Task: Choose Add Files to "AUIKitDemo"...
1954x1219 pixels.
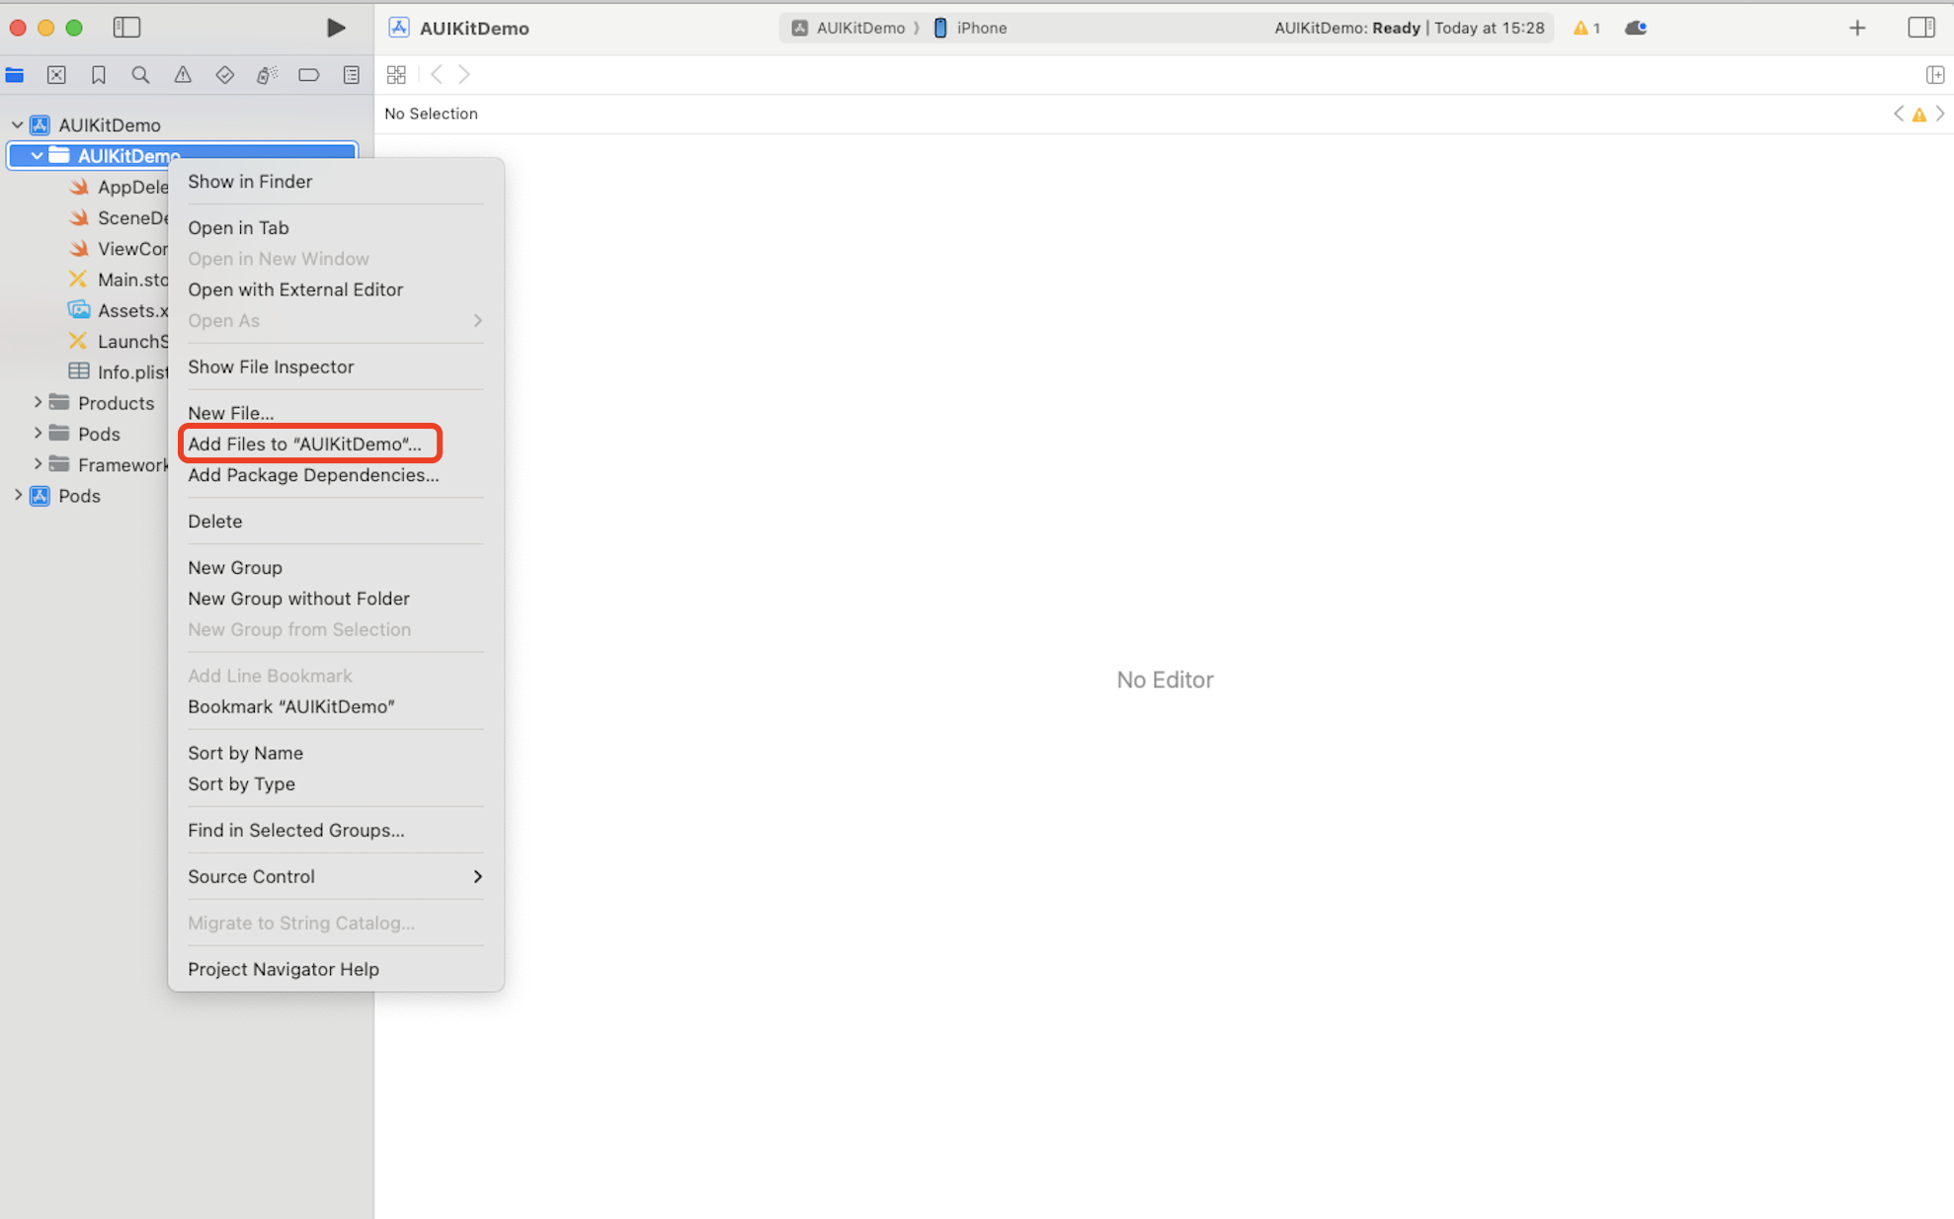Action: tap(336, 444)
